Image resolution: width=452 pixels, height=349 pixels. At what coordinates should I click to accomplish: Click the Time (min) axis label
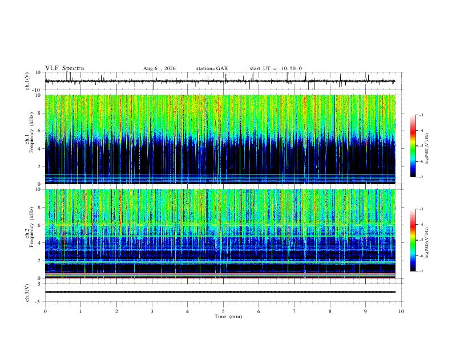point(228,316)
